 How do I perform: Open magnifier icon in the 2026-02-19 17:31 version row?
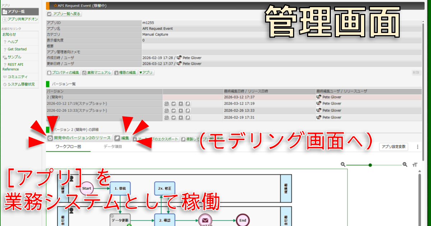pos(167,117)
